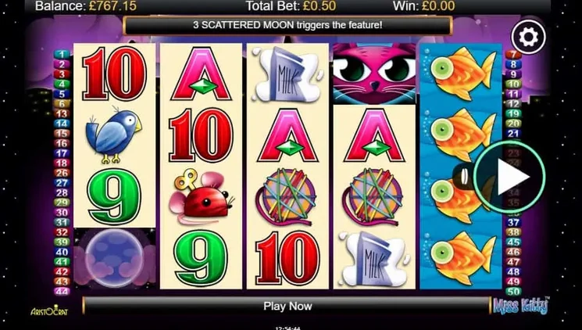The width and height of the screenshot is (582, 330).
Task: Click payline number 7 marker
Action: 513,55
